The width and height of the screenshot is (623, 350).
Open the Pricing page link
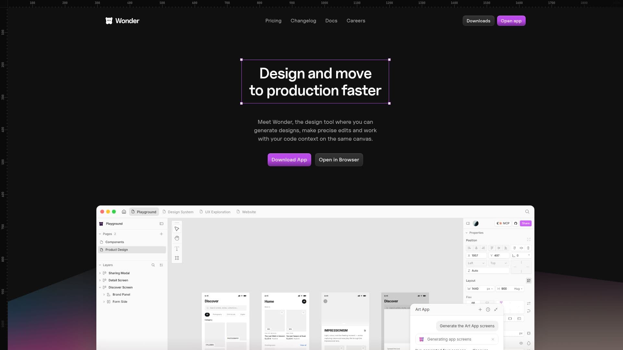pos(273,21)
